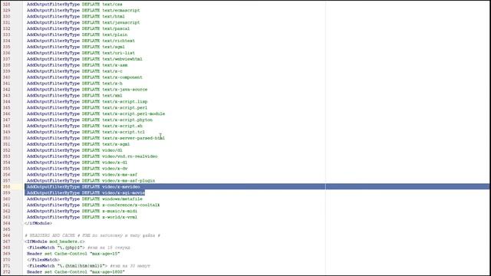Select the 'text/richtext' line

click(x=81, y=41)
